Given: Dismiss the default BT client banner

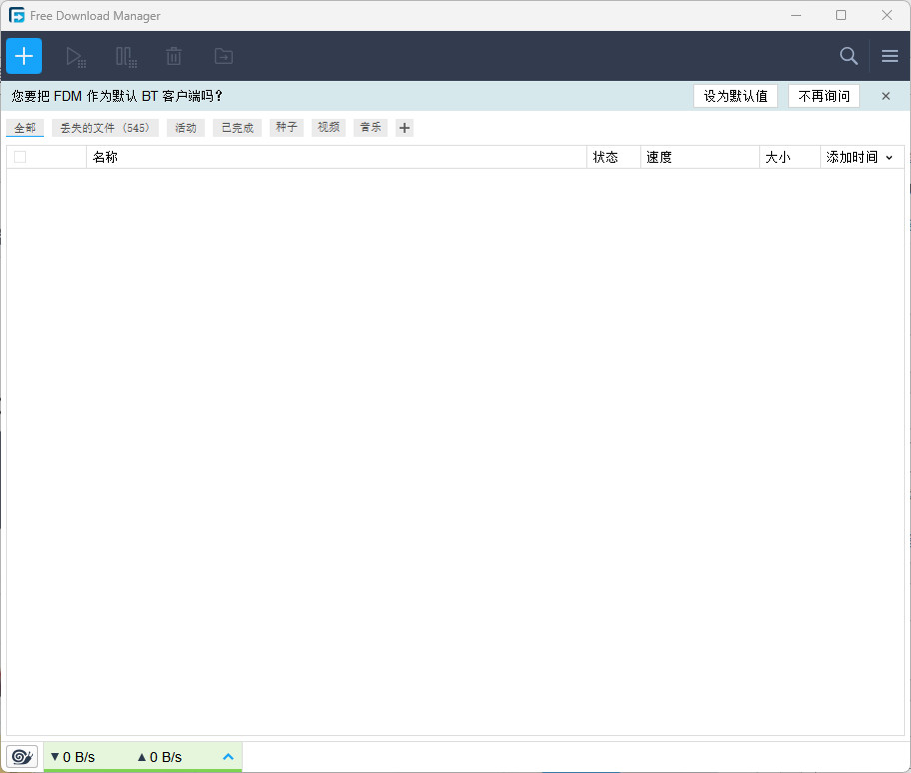Looking at the screenshot, I should [x=885, y=96].
